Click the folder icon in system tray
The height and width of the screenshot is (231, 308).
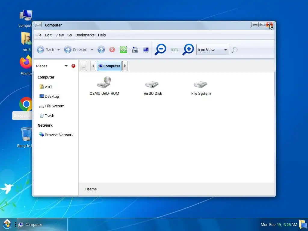click(303, 224)
